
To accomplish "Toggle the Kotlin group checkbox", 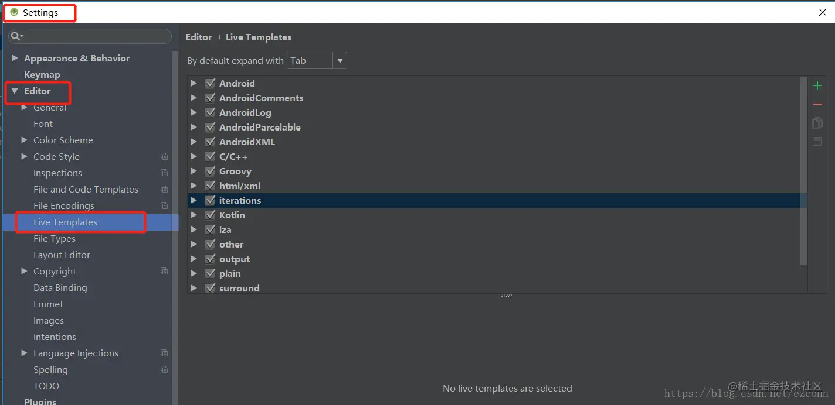I will pos(211,215).
